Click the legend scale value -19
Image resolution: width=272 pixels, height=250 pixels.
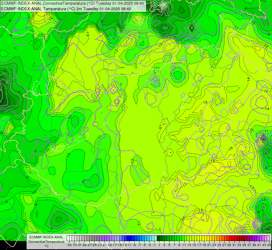(109, 245)
